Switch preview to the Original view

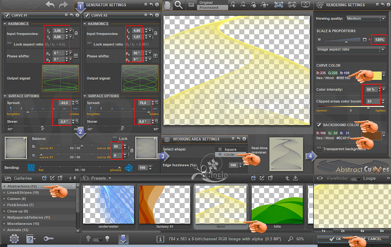pyautogui.click(x=206, y=2)
